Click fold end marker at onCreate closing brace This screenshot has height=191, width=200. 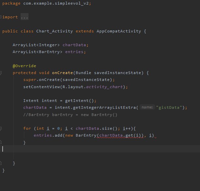(x=1, y=163)
